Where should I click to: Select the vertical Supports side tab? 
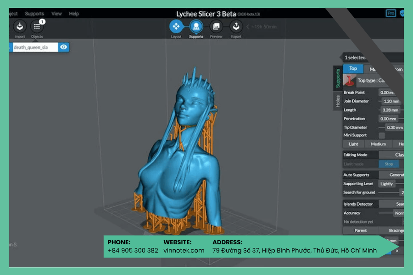[338, 78]
